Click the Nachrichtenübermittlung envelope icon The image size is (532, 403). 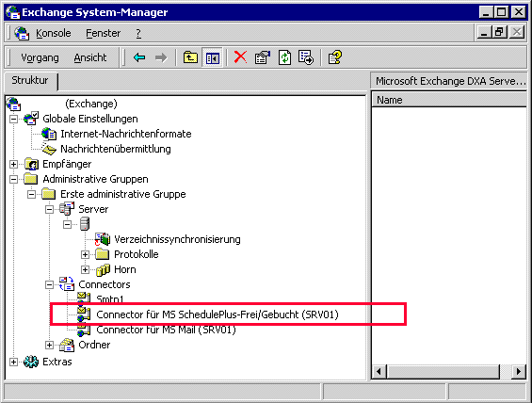(49, 149)
